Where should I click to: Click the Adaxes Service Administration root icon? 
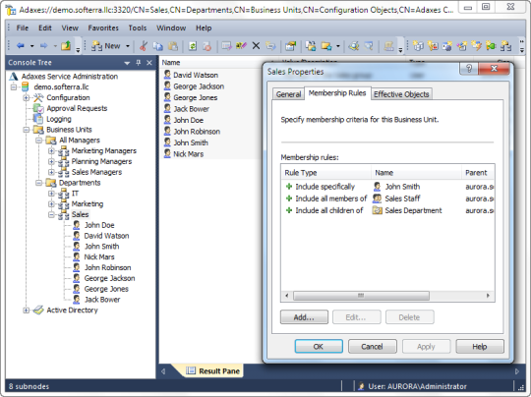(14, 77)
